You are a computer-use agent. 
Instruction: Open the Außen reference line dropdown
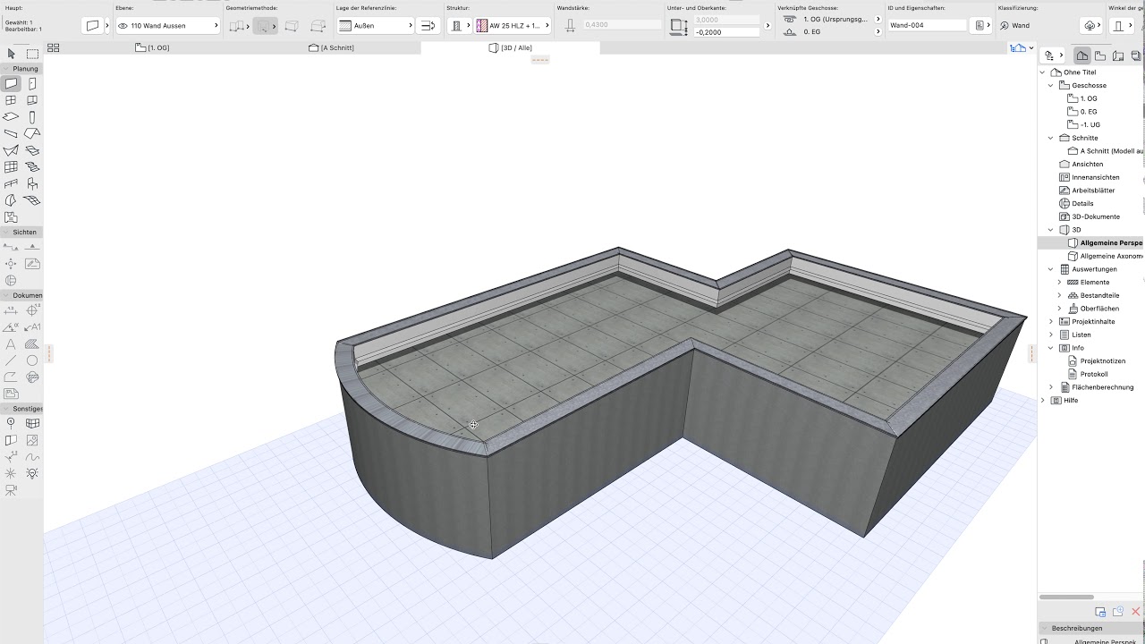376,26
